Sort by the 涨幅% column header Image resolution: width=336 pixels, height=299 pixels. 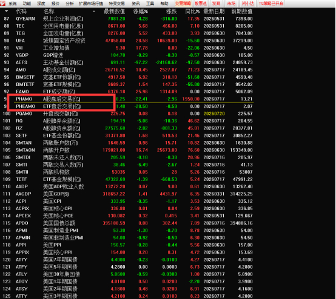click(x=140, y=11)
